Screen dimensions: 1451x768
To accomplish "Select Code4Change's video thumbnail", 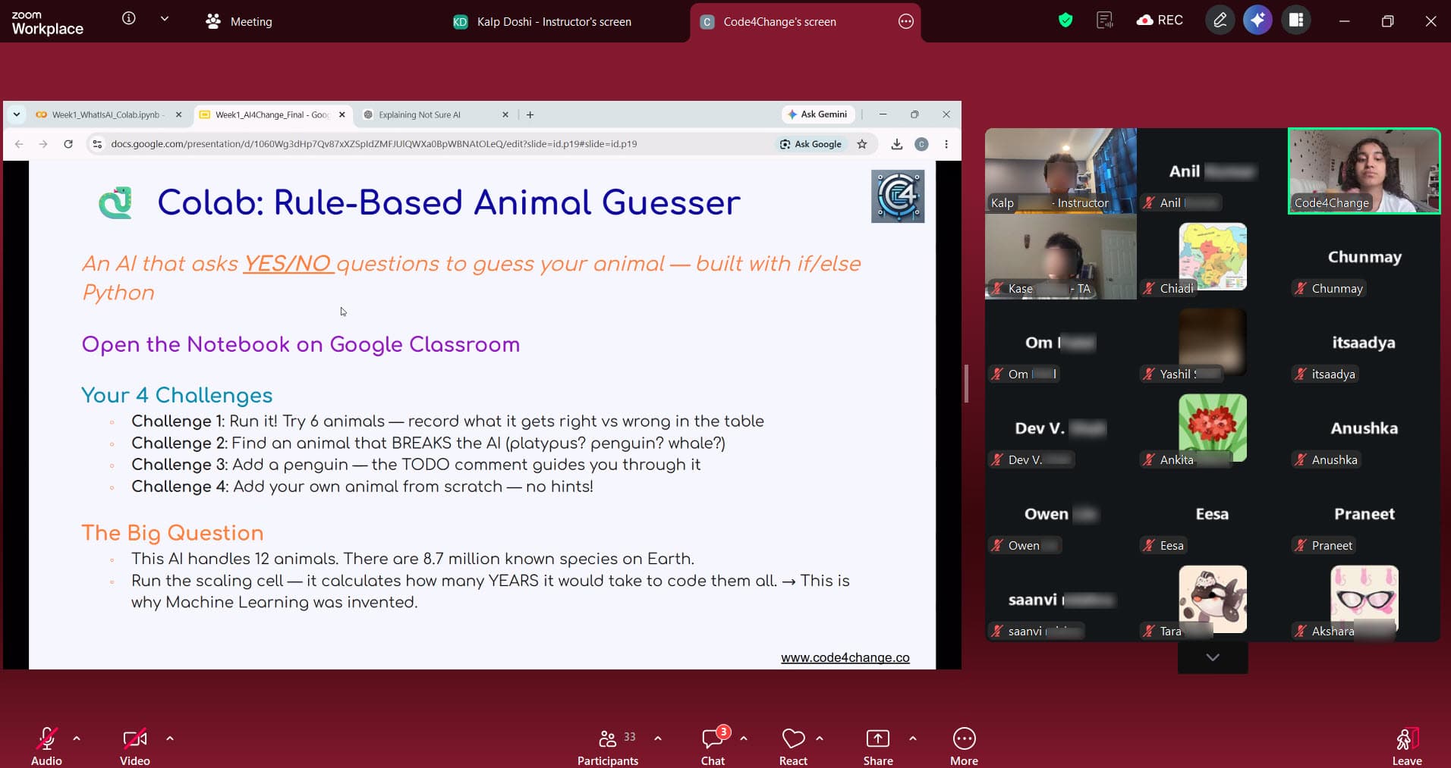I will (1364, 171).
